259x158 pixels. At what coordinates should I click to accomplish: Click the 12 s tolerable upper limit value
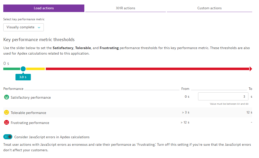point(249,112)
